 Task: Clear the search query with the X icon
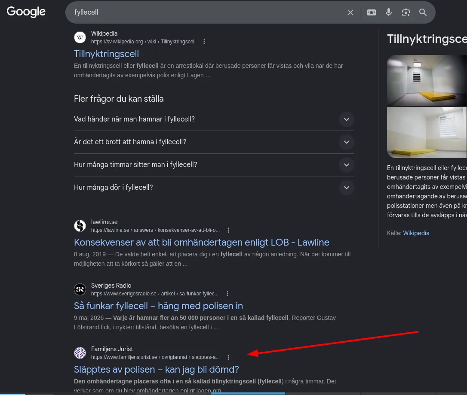[x=350, y=12]
